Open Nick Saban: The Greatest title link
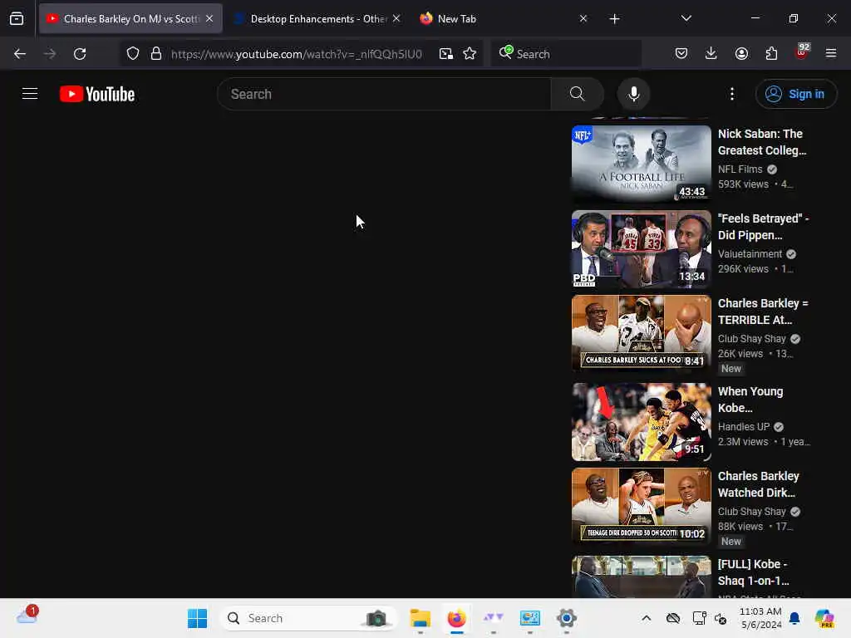851x638 pixels. coord(762,142)
